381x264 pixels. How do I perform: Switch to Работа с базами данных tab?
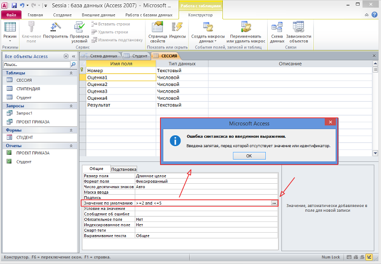point(149,15)
